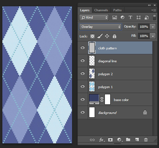
Task: Select the cloth pattern layer thumbnail
Action: (92, 48)
